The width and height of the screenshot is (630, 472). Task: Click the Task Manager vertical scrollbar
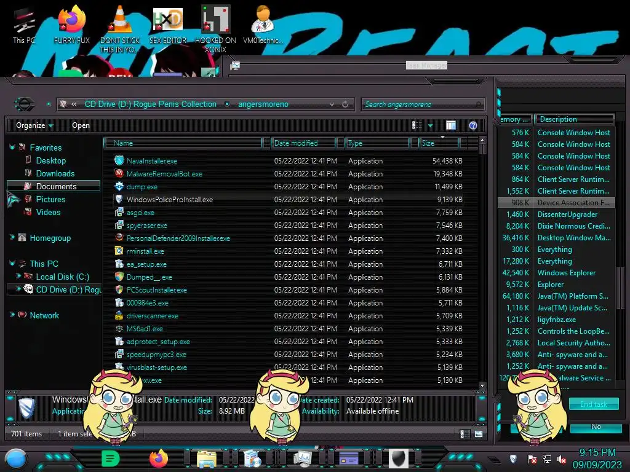tap(620, 288)
